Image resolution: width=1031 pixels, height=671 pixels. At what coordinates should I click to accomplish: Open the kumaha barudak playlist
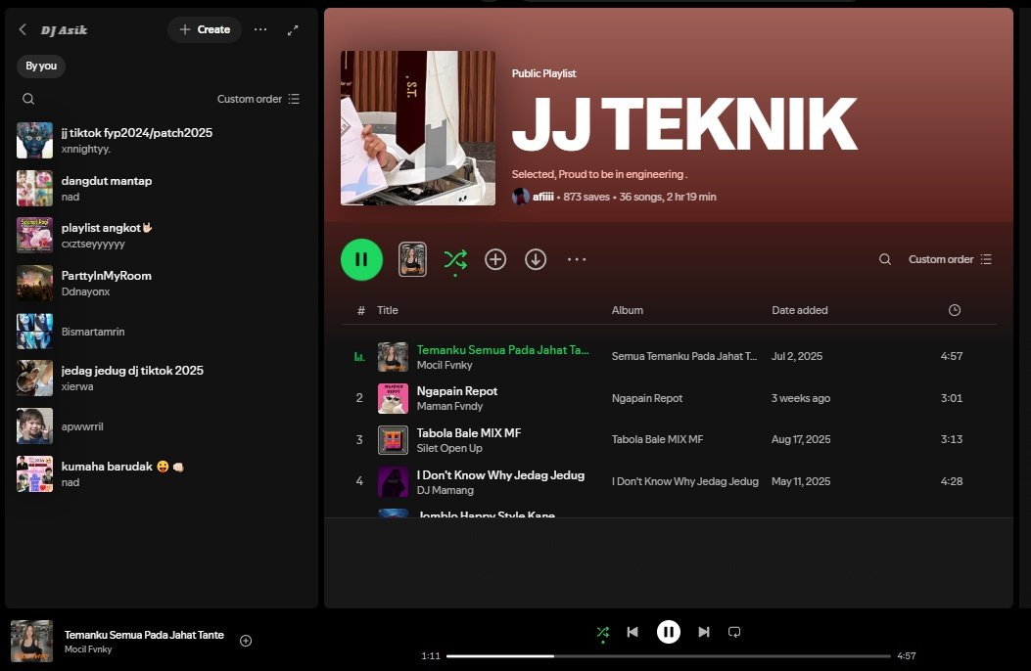tap(162, 474)
